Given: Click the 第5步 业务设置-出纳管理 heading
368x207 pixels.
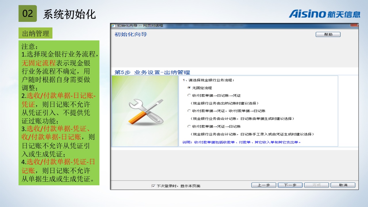Looking at the screenshot, I should pos(152,72).
